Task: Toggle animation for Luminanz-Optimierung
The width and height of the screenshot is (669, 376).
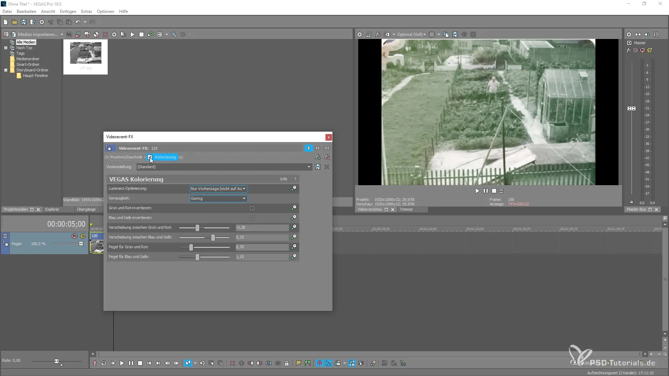Action: 294,188
